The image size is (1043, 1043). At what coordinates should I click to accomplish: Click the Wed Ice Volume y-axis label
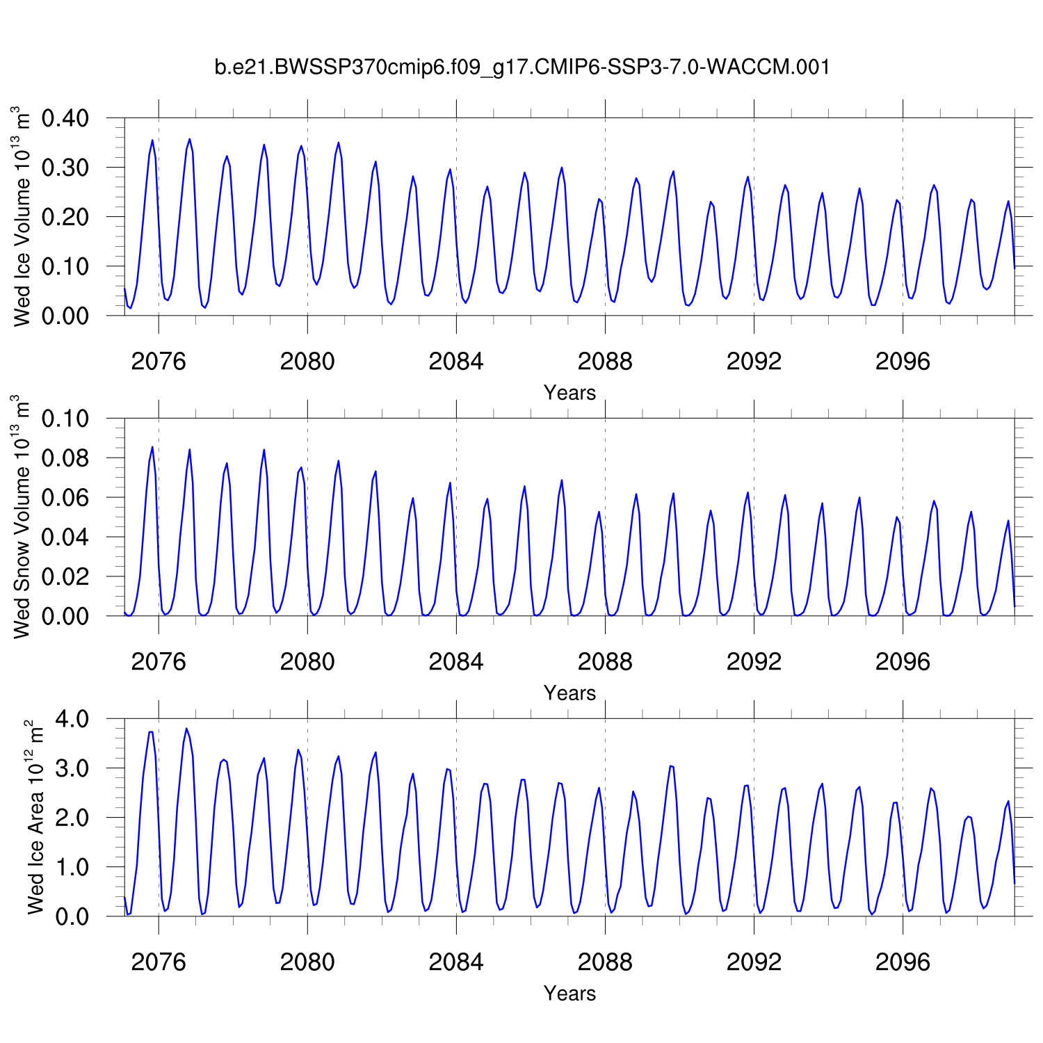(23, 216)
